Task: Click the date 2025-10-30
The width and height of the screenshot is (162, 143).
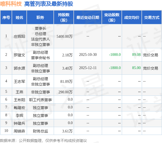Action: tap(88, 55)
